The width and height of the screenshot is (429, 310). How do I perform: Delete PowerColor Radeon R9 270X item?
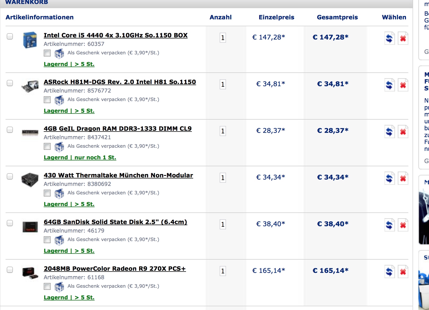[x=403, y=272]
